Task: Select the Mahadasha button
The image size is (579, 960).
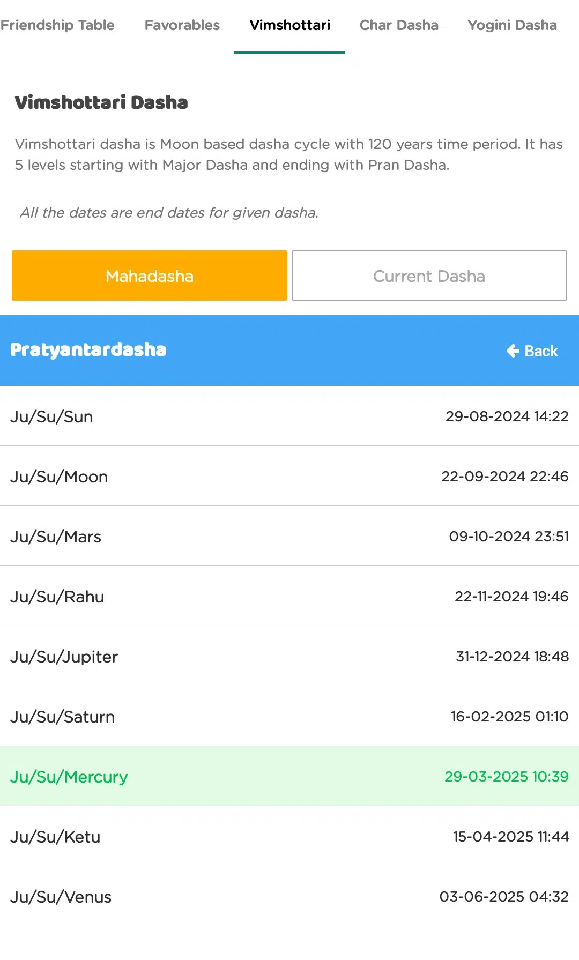Action: [x=150, y=276]
